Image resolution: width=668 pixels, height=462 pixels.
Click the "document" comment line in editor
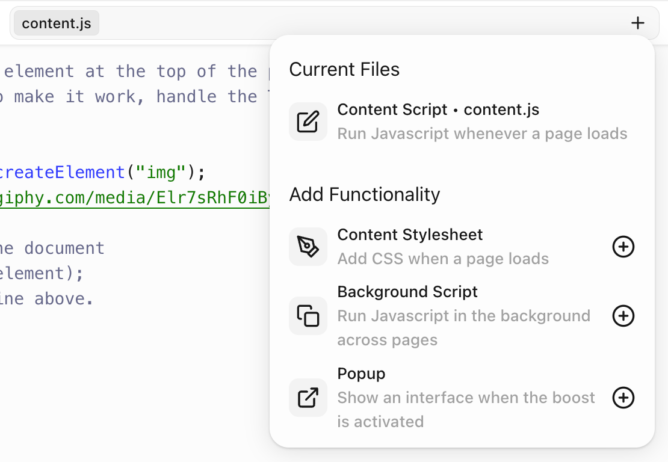(52, 248)
